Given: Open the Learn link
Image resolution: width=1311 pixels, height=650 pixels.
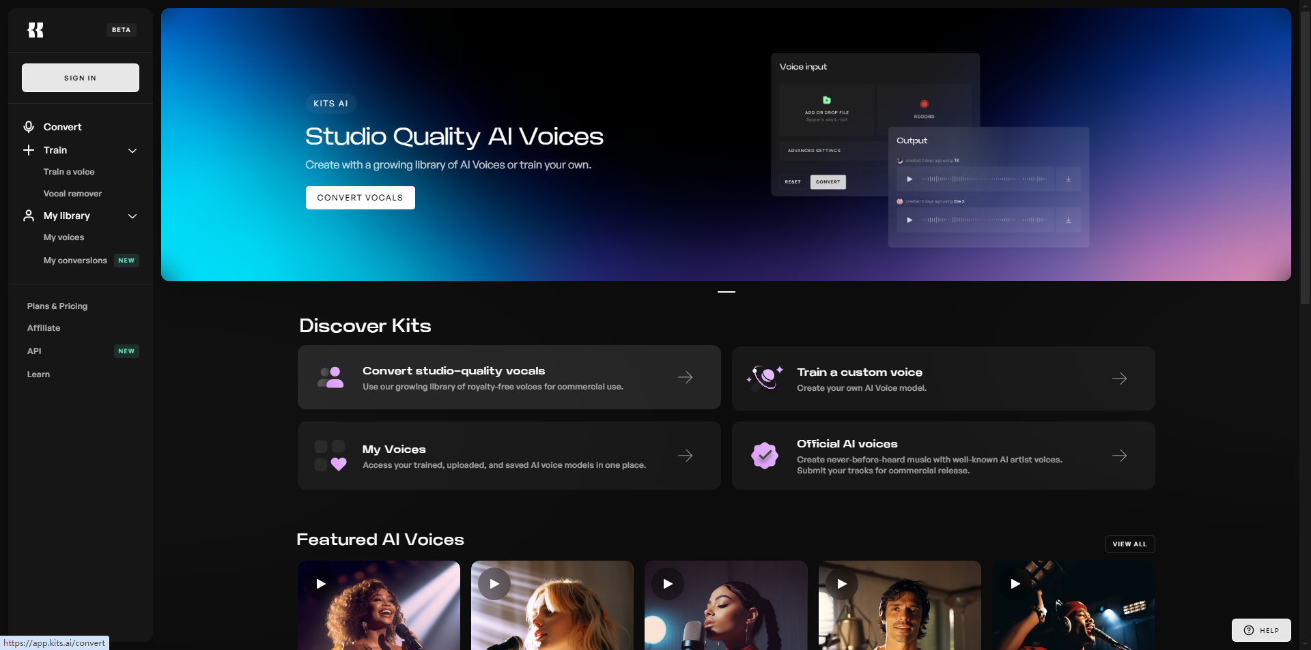Looking at the screenshot, I should [38, 374].
